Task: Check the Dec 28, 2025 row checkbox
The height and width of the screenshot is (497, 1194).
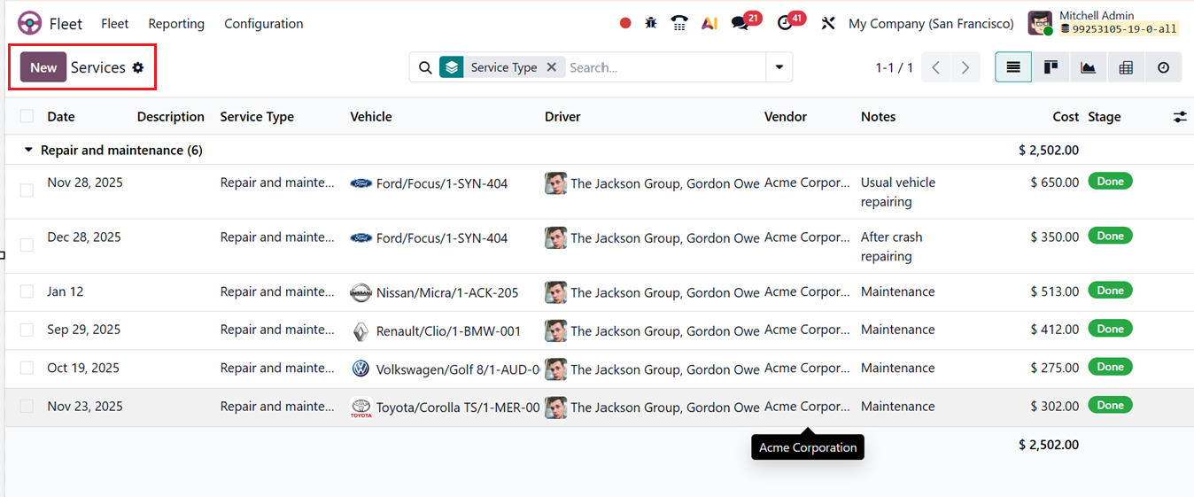Action: [27, 245]
